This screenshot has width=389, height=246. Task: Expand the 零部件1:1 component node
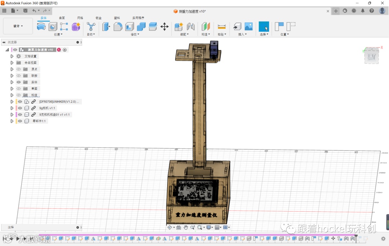click(12, 121)
